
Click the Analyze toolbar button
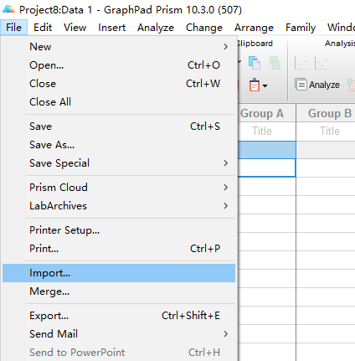pos(317,85)
